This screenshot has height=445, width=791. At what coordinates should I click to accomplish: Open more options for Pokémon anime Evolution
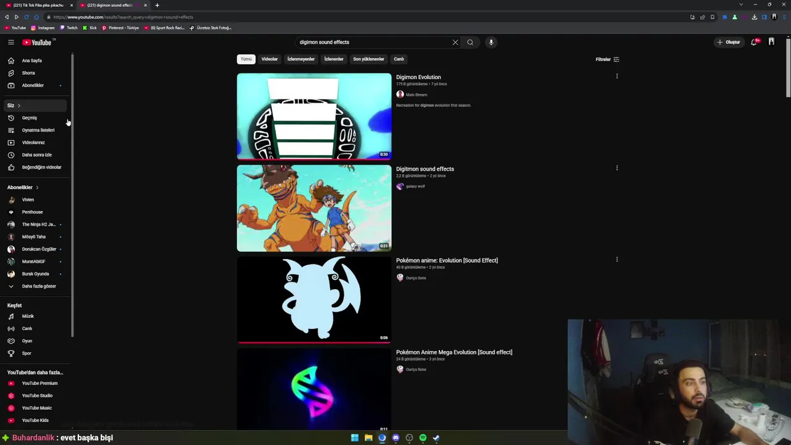tap(617, 260)
